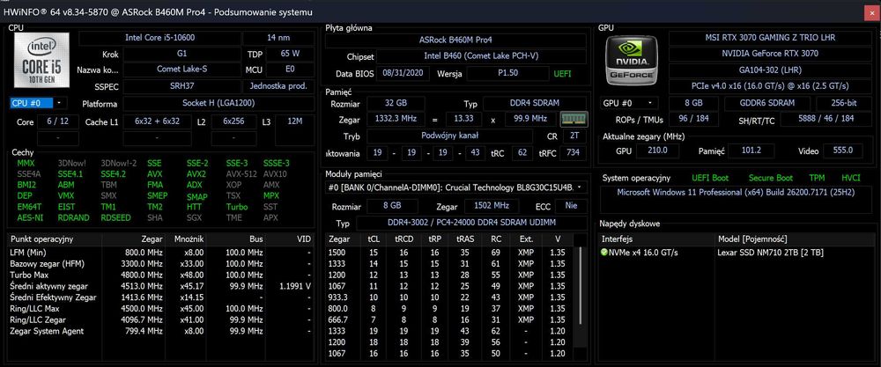The image size is (881, 367).
Task: Click the 'AES-NI' feature flag
Action: click(29, 217)
